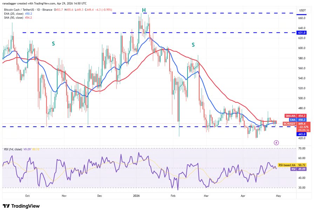
Task: Select the green H head pattern label
Action: click(x=144, y=10)
